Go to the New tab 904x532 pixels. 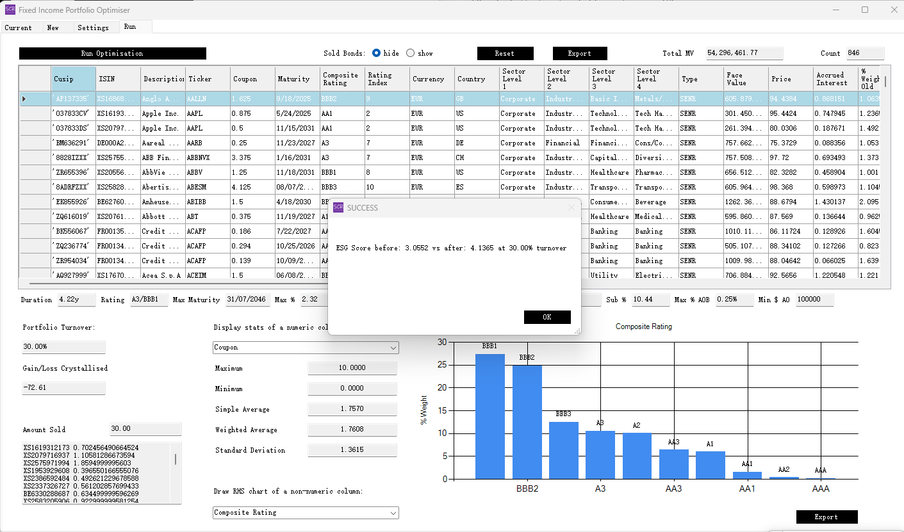click(53, 28)
